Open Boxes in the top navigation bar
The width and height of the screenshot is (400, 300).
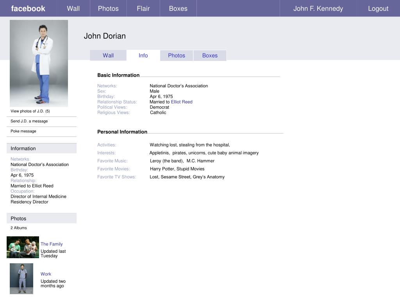coord(178,9)
